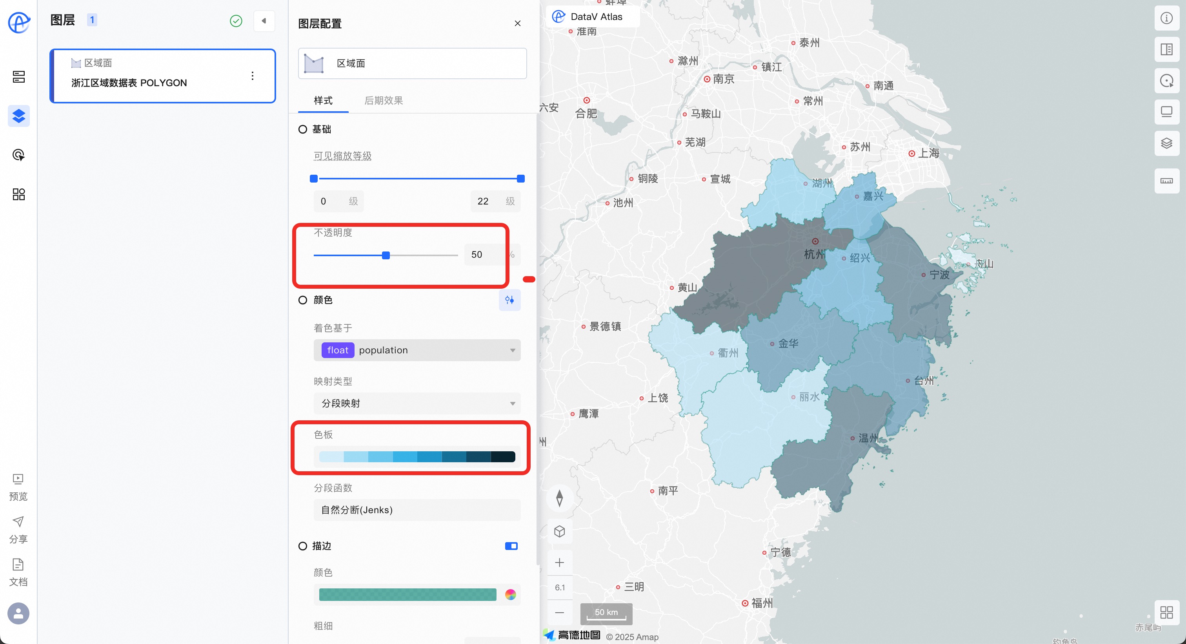Open the interaction pointer sidebar icon
1186x644 pixels.
pyautogui.click(x=18, y=155)
